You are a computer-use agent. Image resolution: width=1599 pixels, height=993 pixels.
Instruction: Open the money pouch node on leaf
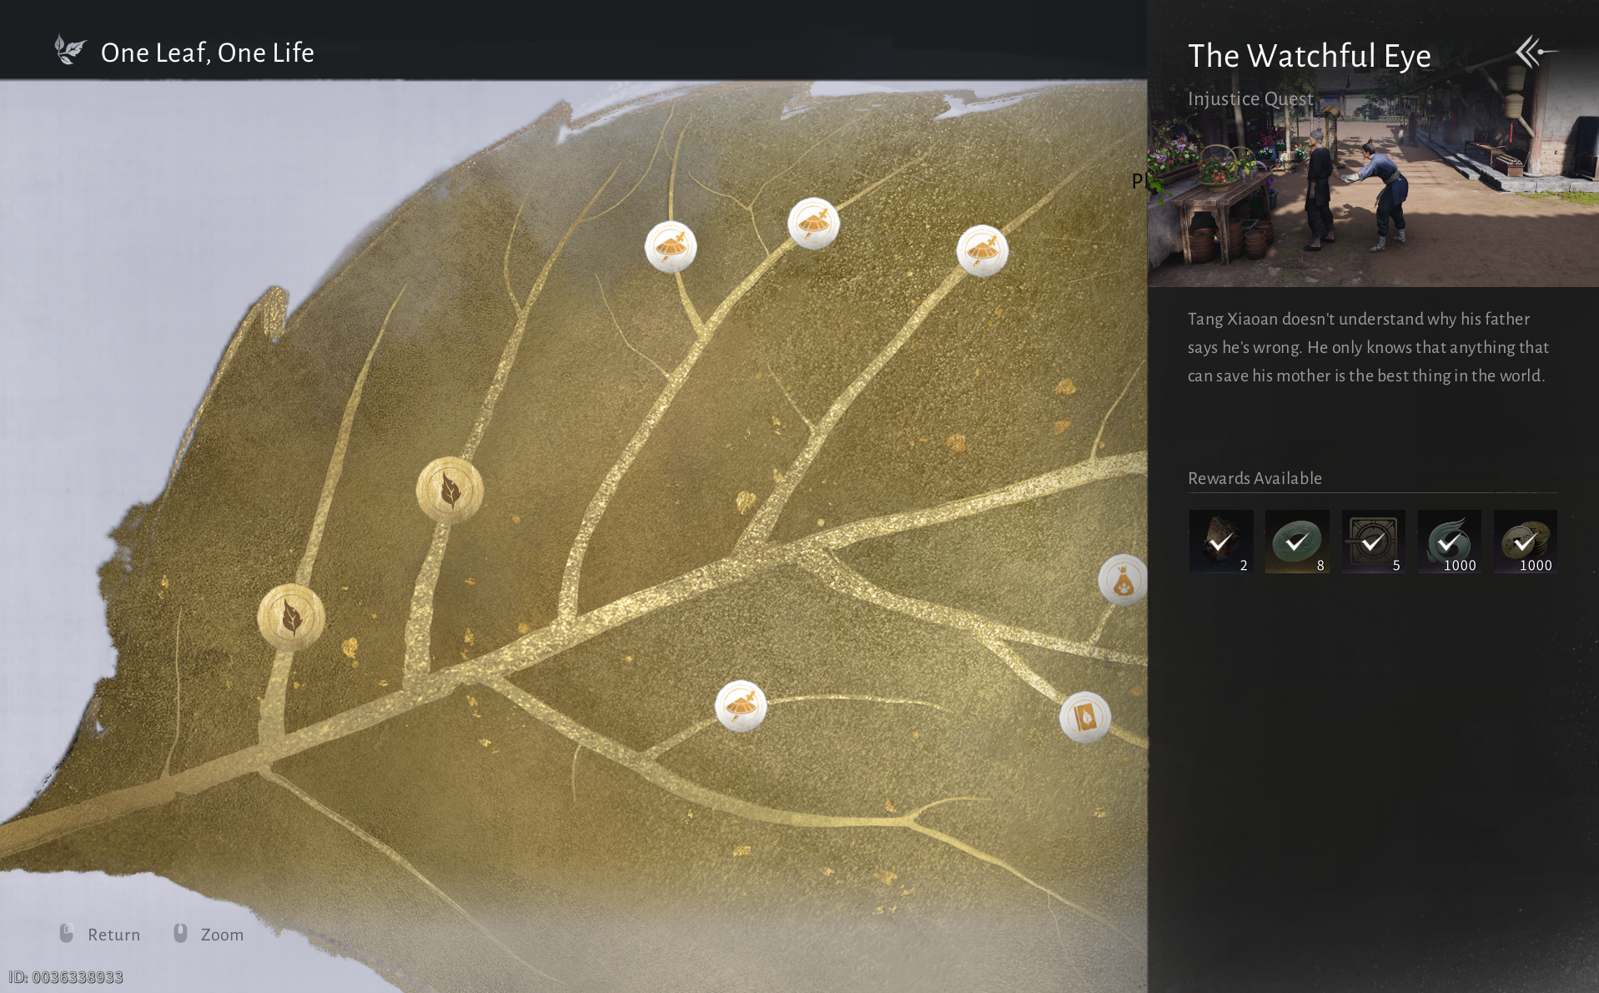(x=1123, y=580)
